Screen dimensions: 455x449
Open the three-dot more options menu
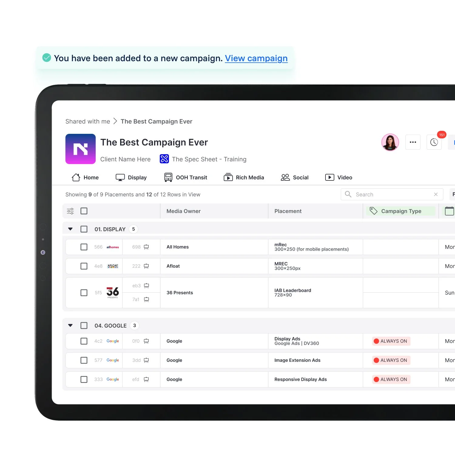[413, 142]
